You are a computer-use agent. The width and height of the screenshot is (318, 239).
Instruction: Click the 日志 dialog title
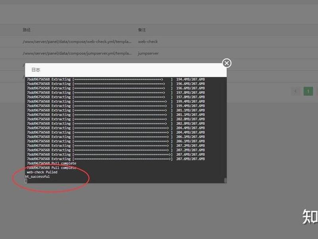pyautogui.click(x=36, y=70)
